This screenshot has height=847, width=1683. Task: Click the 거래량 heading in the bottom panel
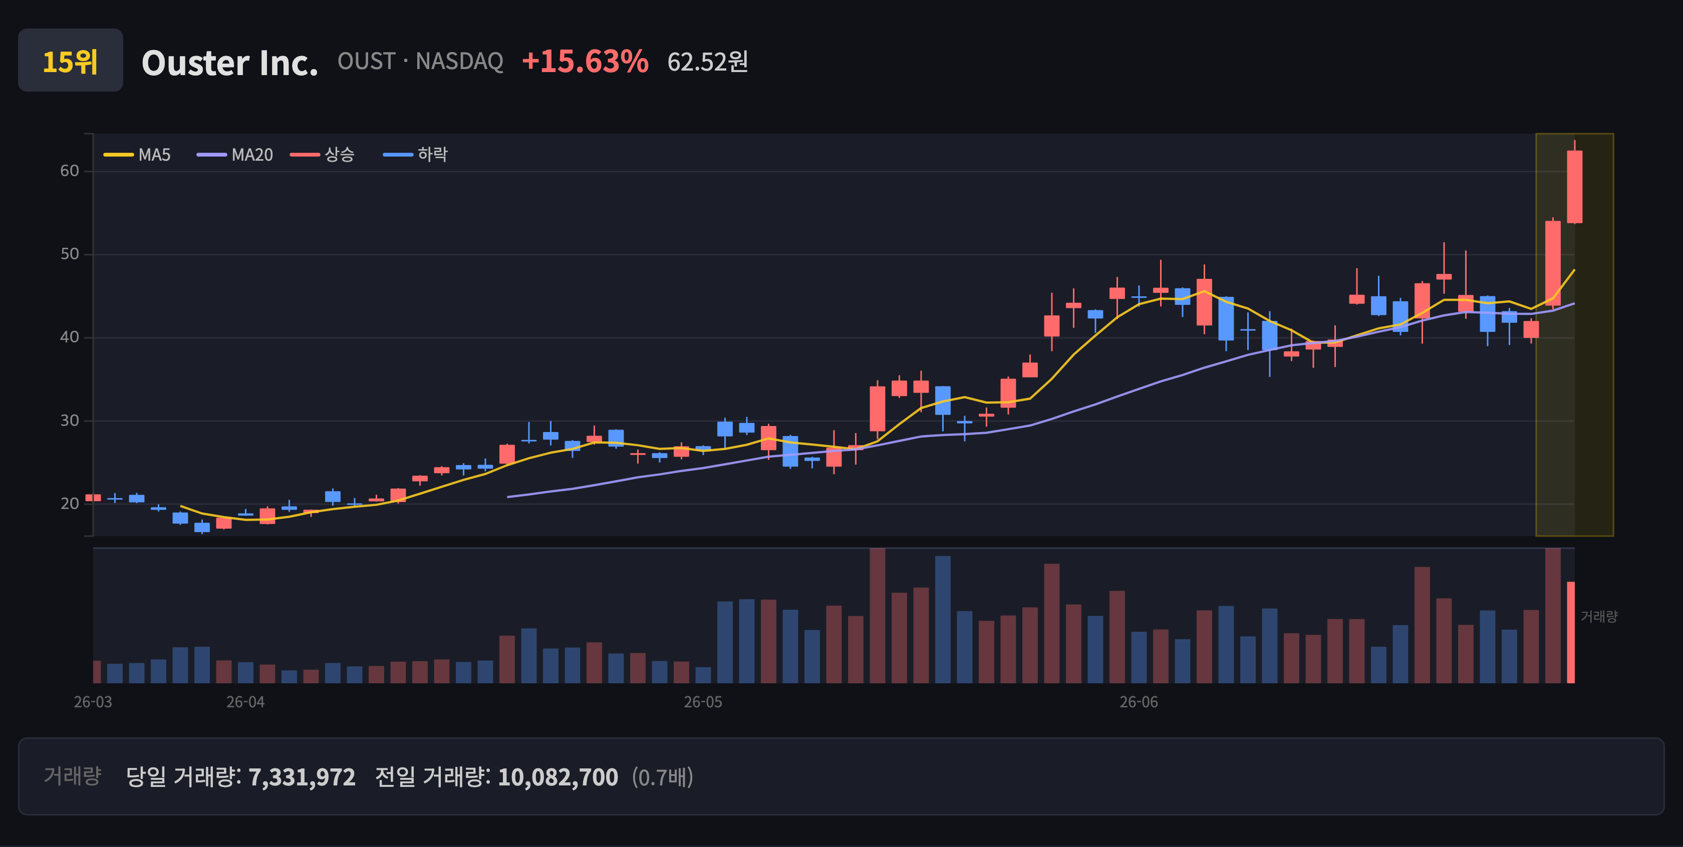tap(73, 776)
